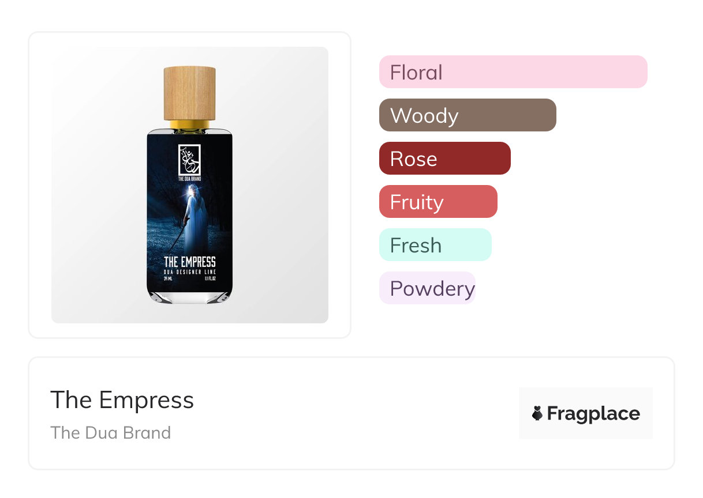Choose the Rose accord bar

(x=445, y=159)
